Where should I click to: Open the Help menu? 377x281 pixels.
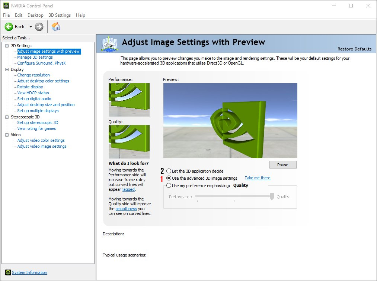pos(80,15)
